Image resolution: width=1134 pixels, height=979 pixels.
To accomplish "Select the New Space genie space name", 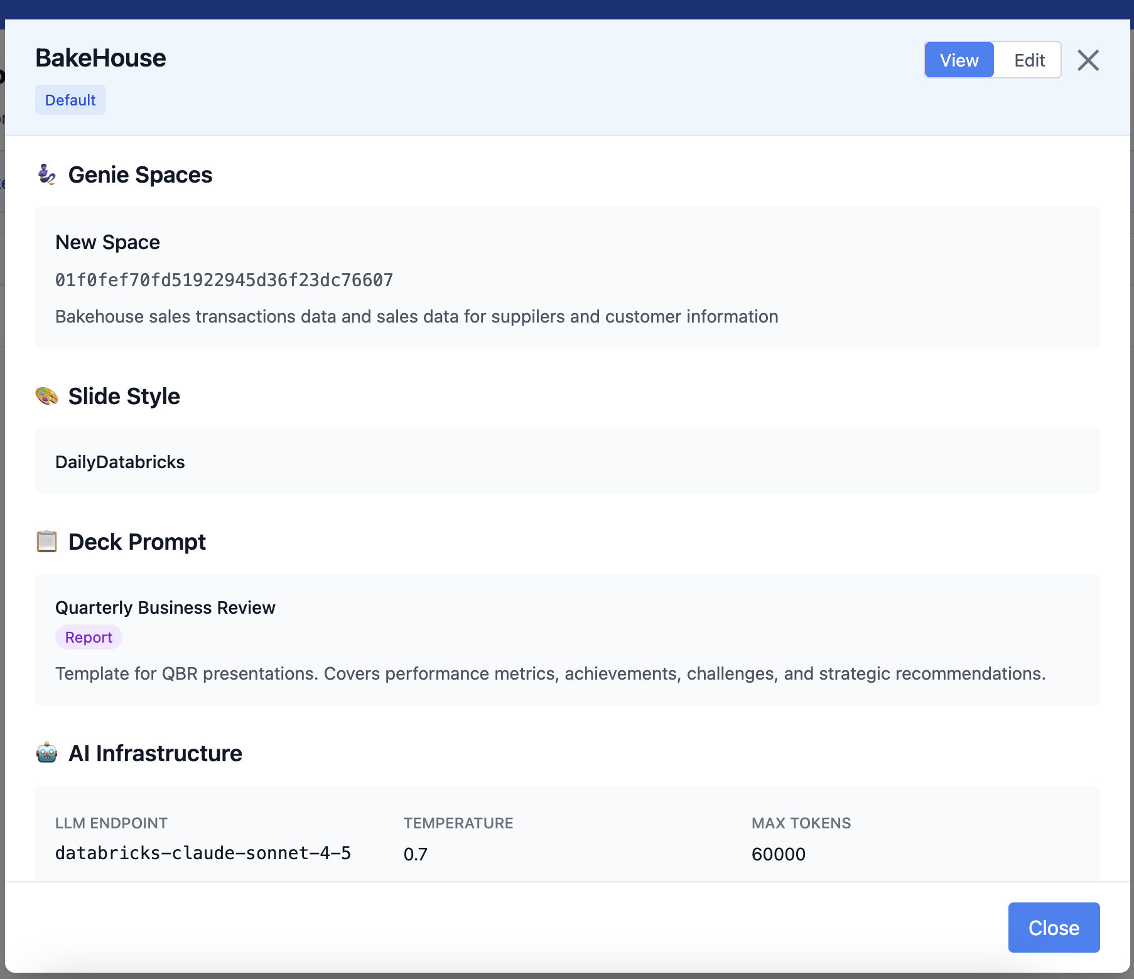I will point(107,242).
